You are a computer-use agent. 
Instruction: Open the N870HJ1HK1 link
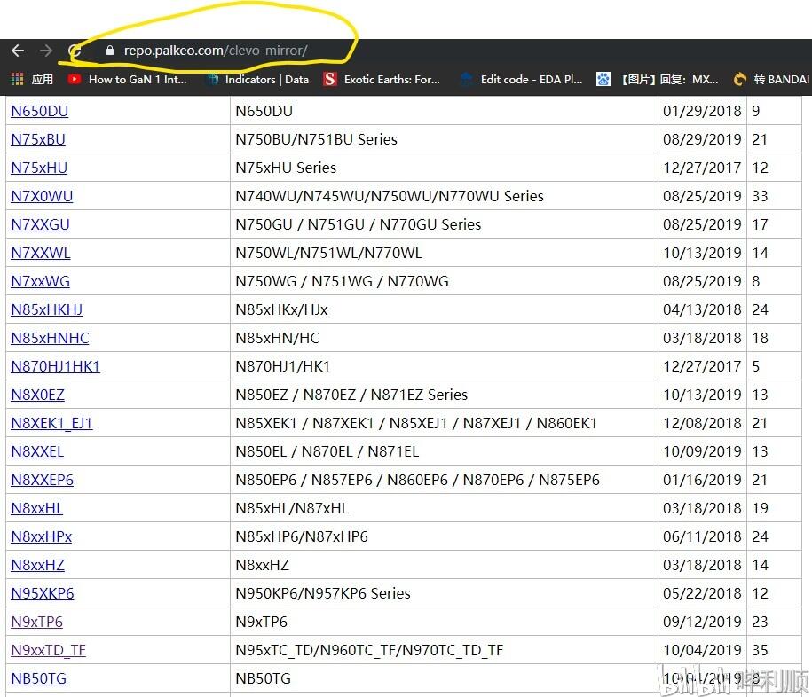click(x=55, y=367)
